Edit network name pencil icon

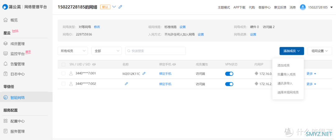click(120, 7)
